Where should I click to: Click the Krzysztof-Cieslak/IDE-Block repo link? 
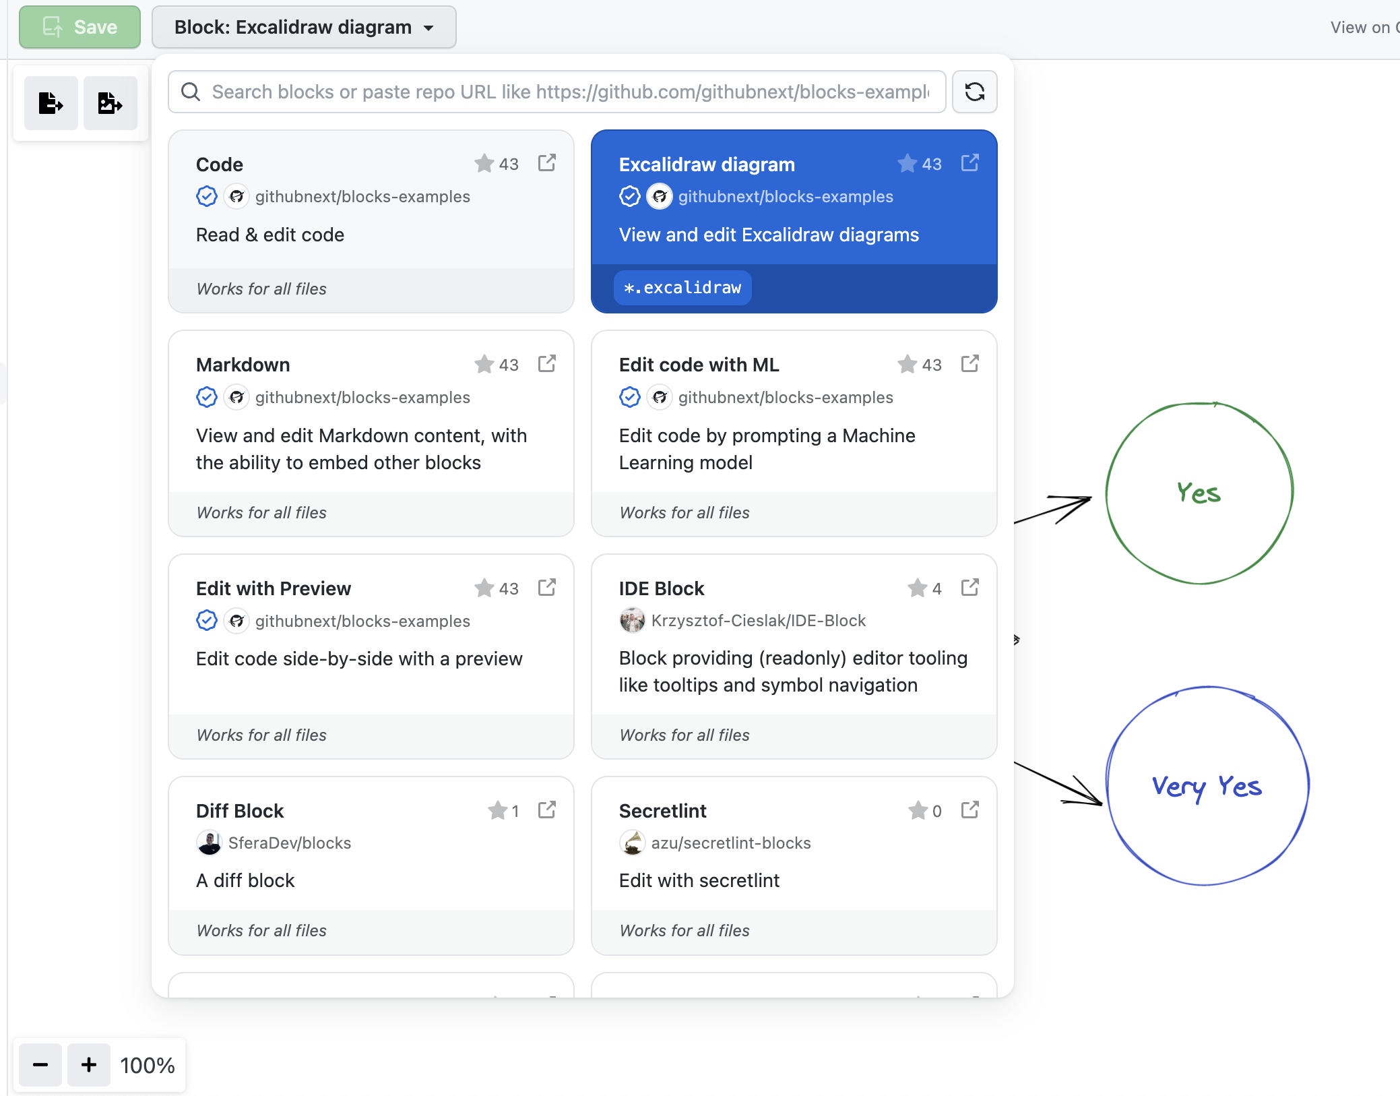point(758,620)
